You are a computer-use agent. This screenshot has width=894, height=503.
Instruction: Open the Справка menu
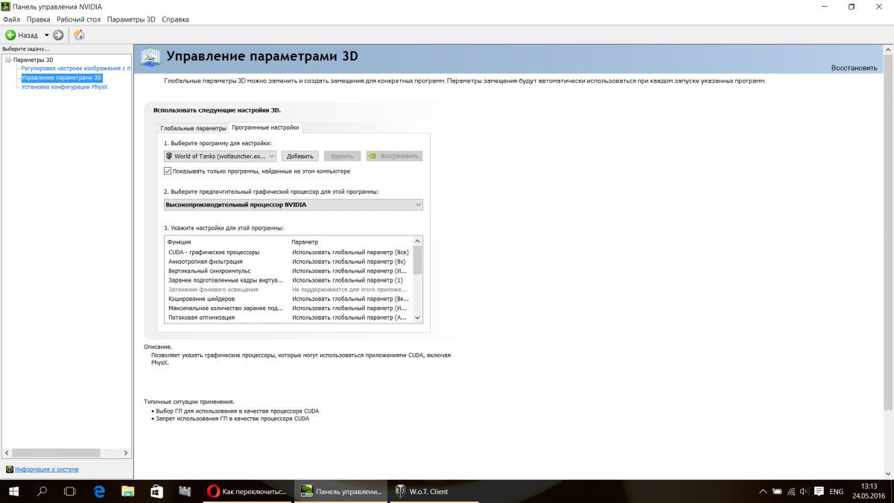175,19
